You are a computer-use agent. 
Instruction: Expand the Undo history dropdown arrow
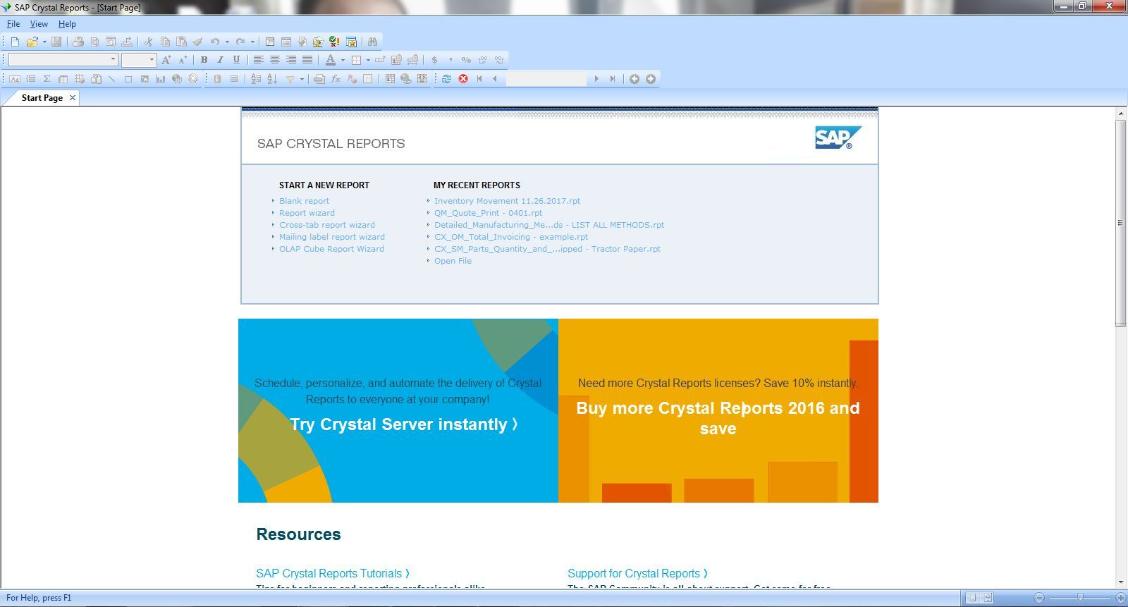227,42
